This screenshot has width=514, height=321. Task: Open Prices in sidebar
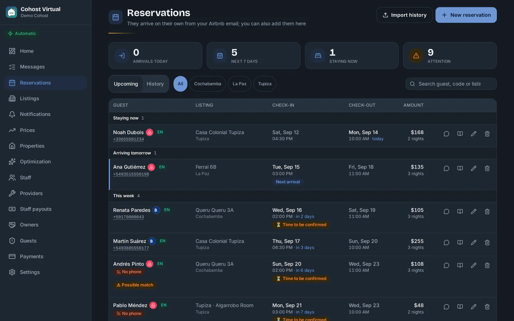(46, 130)
